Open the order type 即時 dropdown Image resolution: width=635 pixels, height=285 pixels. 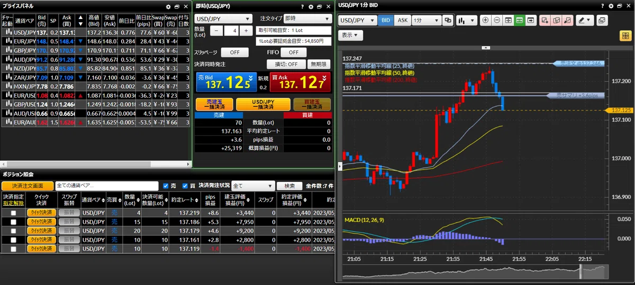pyautogui.click(x=307, y=18)
